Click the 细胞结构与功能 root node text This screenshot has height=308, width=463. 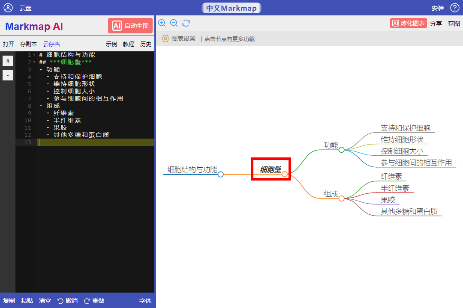192,169
